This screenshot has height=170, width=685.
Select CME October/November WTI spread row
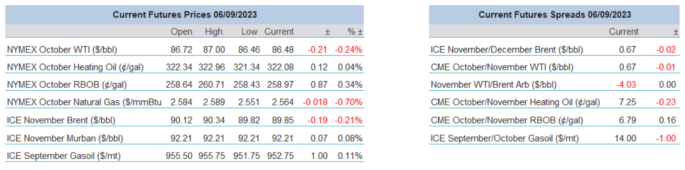(x=554, y=67)
